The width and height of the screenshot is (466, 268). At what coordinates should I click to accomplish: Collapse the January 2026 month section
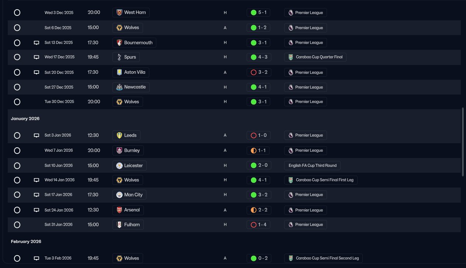click(25, 119)
